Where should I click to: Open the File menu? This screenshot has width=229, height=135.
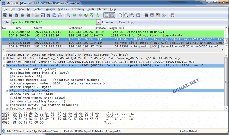pos(5,9)
